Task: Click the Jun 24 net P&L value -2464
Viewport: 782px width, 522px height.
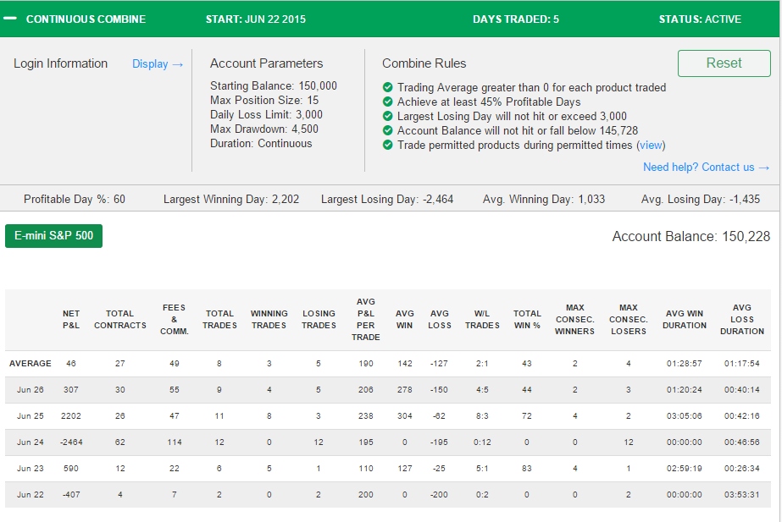Action: (71, 442)
